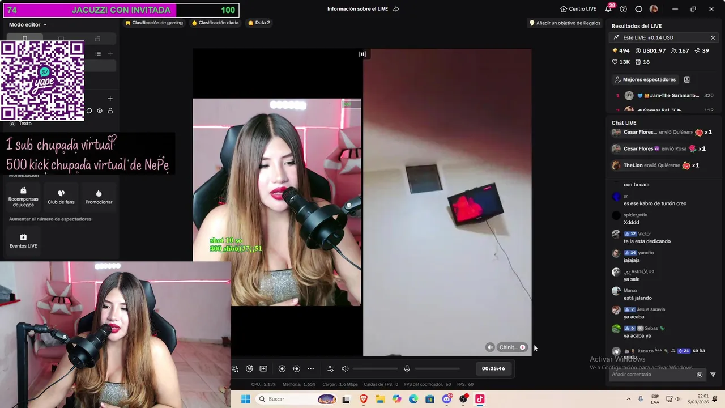Open Discord from taskbar
This screenshot has height=408, width=725.
pyautogui.click(x=447, y=399)
